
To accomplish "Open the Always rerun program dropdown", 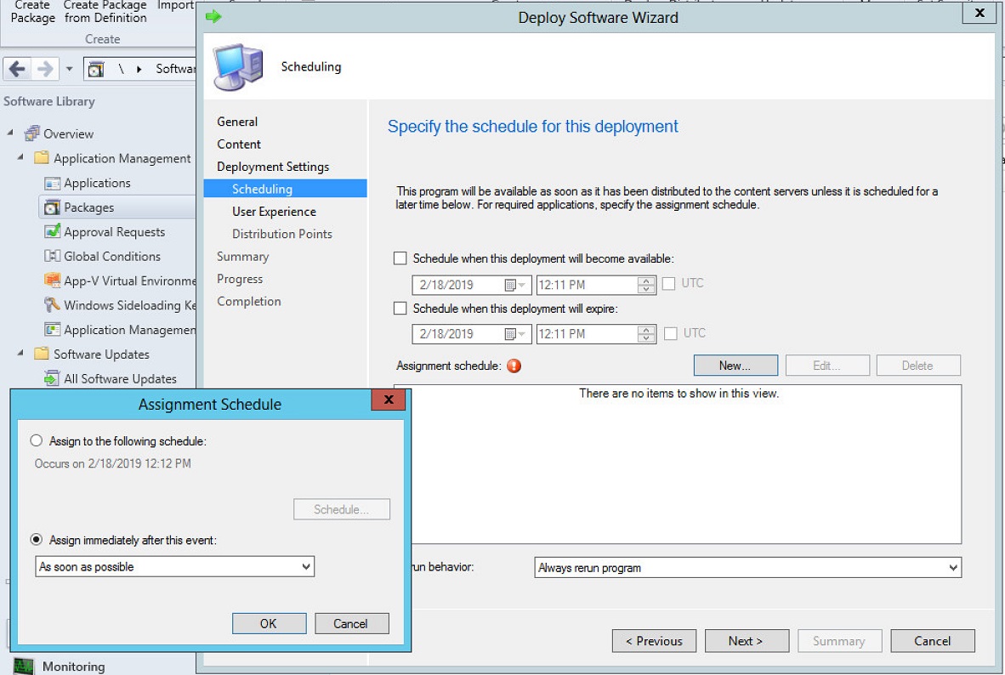I will click(954, 567).
